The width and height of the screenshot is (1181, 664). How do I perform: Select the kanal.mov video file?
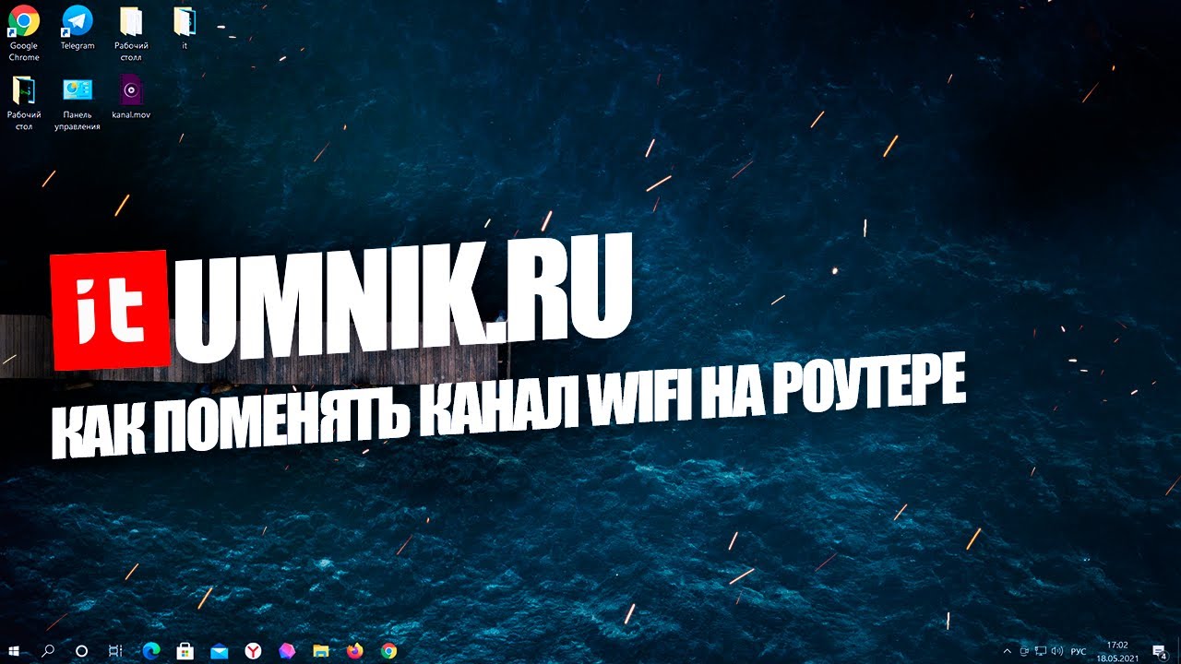(x=131, y=98)
